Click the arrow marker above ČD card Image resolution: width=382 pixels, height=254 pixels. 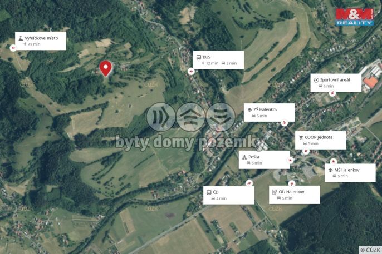249,183
